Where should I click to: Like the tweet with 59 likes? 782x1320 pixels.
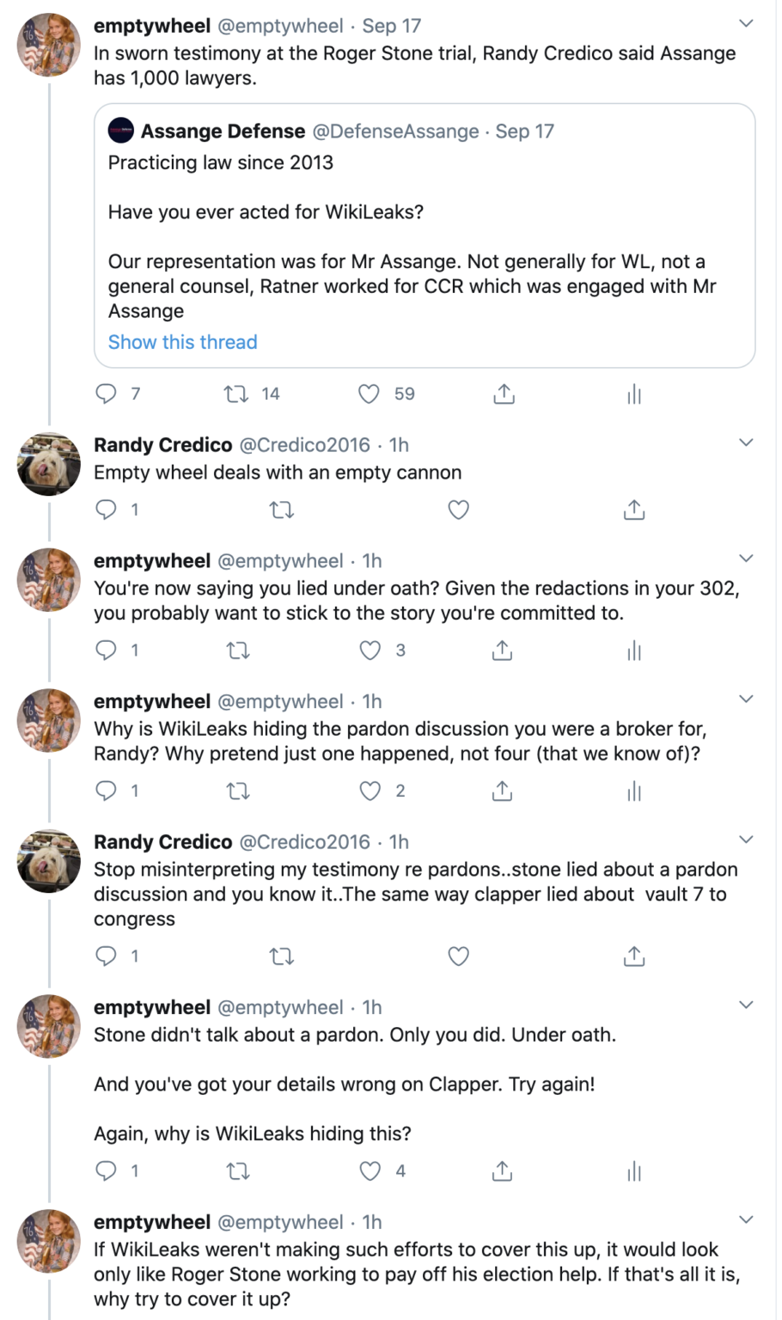pos(369,394)
